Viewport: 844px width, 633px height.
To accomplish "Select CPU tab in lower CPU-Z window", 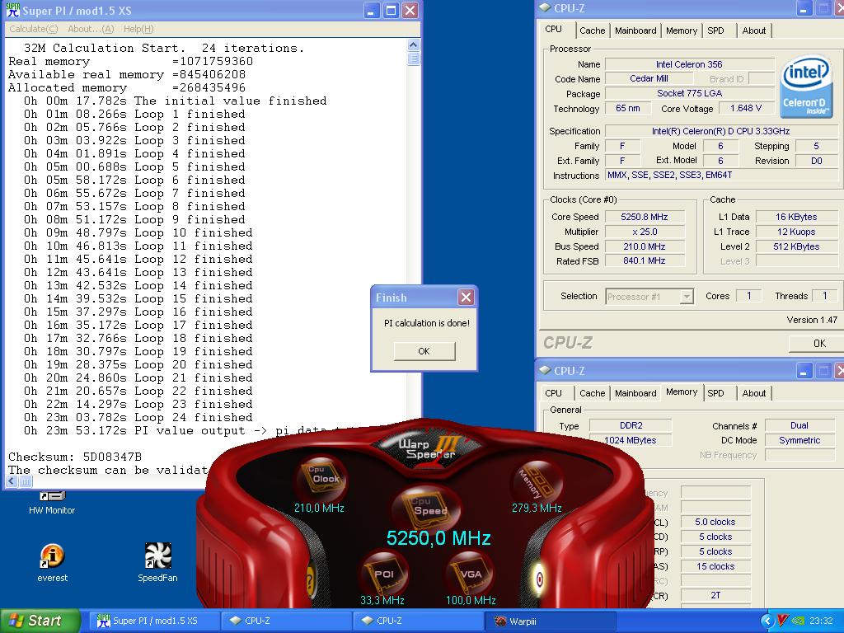I will click(x=556, y=393).
